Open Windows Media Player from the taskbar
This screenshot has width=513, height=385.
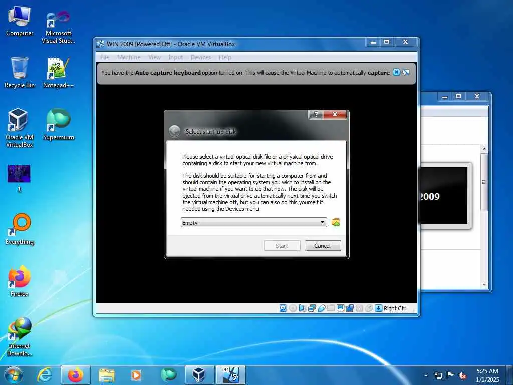[x=137, y=375]
